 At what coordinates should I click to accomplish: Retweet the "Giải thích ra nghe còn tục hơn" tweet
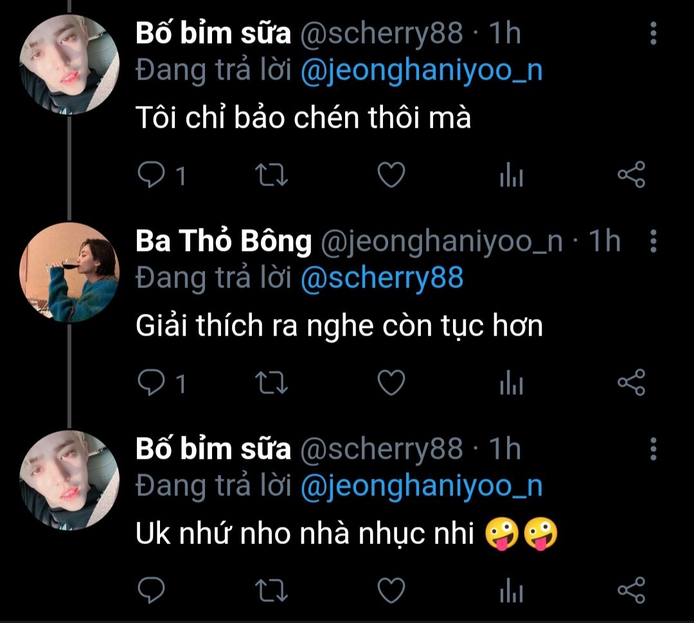click(272, 383)
